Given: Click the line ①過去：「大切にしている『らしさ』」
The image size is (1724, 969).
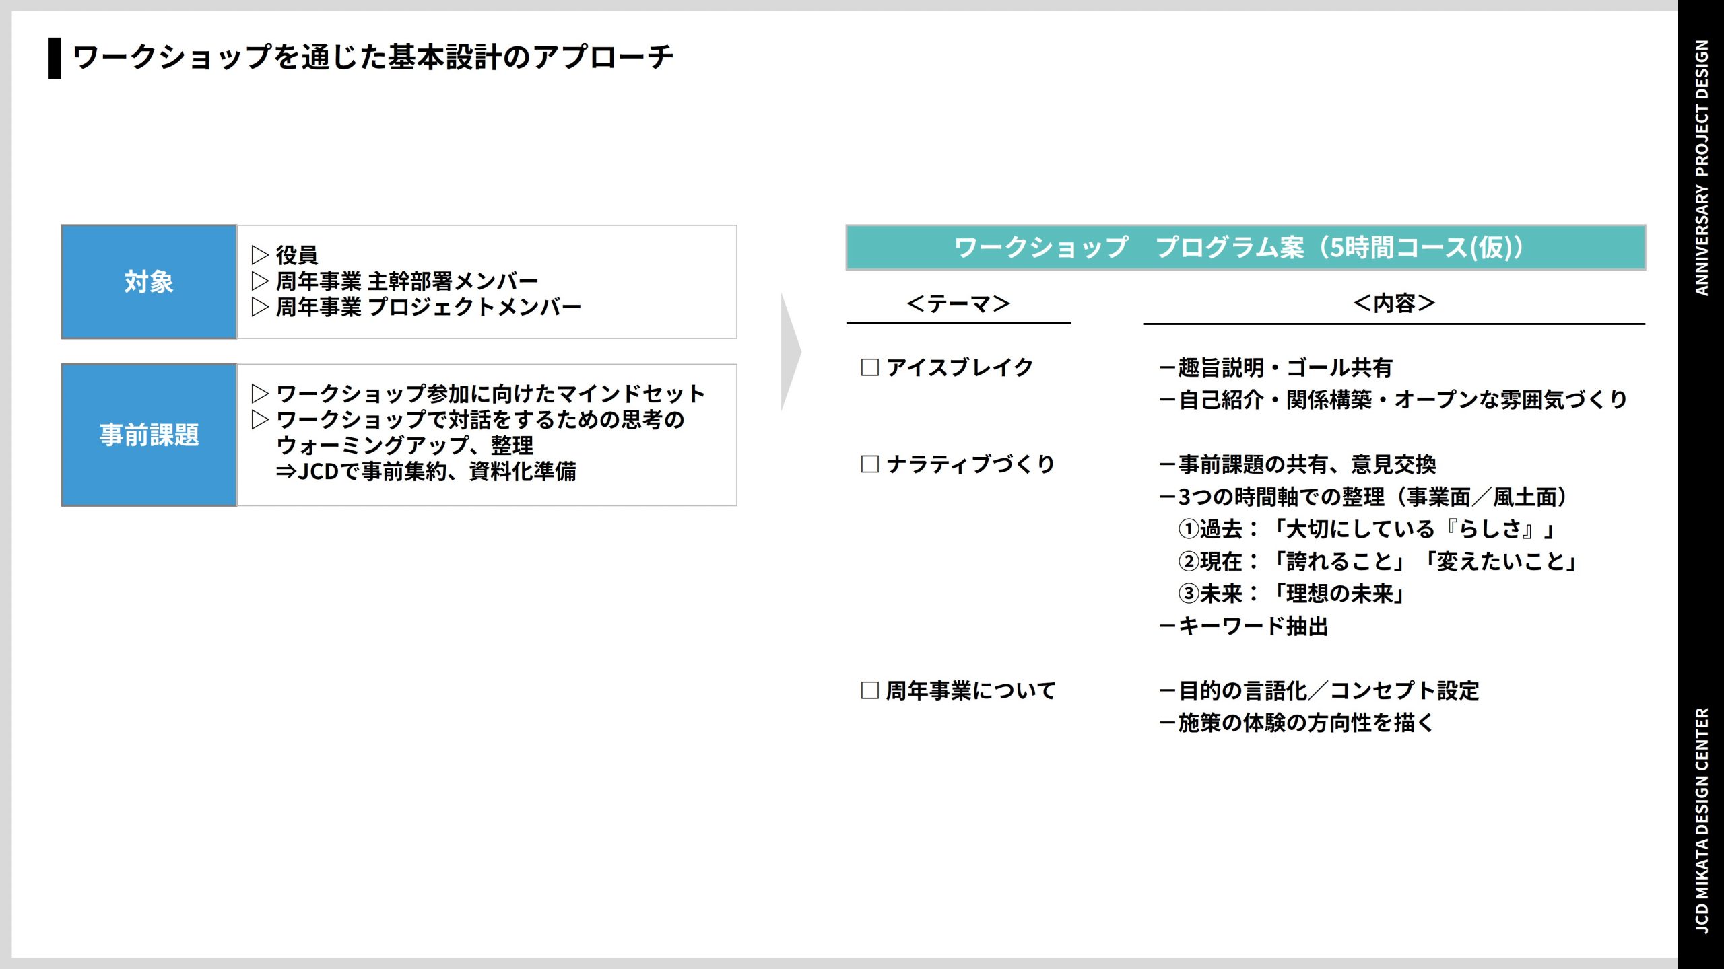Looking at the screenshot, I should pos(1367,529).
